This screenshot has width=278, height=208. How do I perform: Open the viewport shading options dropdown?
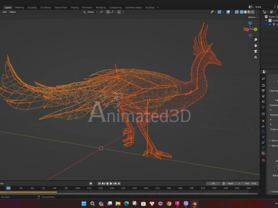pyautogui.click(x=257, y=12)
